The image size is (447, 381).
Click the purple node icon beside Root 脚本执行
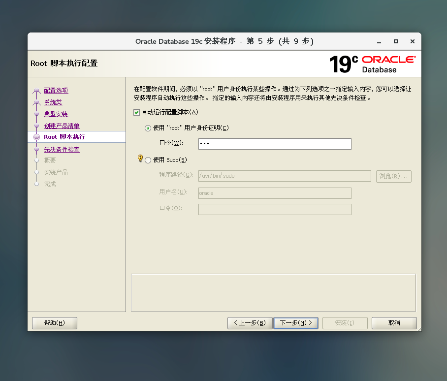pyautogui.click(x=36, y=137)
